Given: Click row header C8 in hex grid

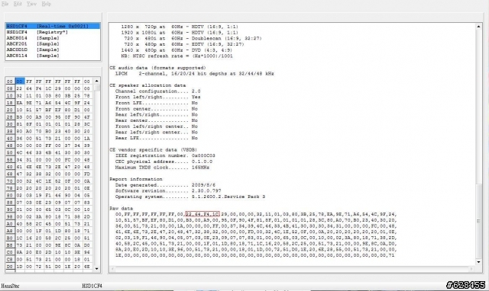Looking at the screenshot, I should [x=10, y=260].
